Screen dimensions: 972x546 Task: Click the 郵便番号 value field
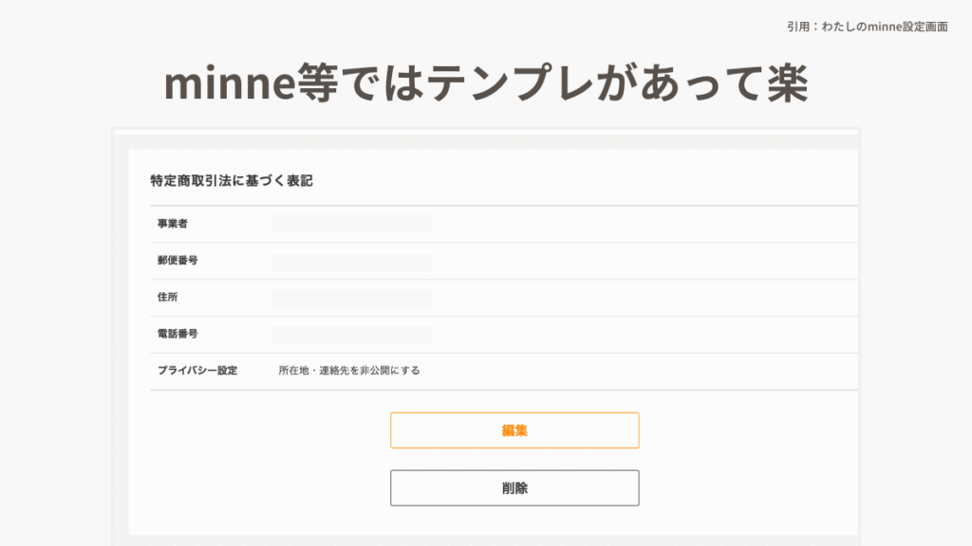[351, 262]
